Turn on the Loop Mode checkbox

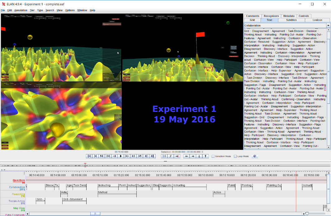pyautogui.click(x=235, y=157)
